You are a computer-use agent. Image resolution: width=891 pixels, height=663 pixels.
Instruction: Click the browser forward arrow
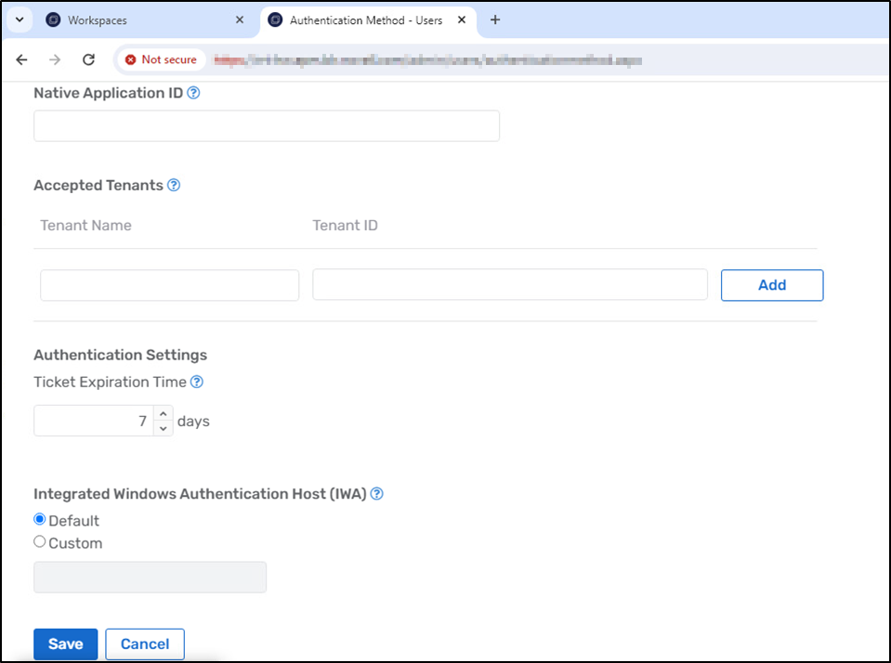coord(55,59)
